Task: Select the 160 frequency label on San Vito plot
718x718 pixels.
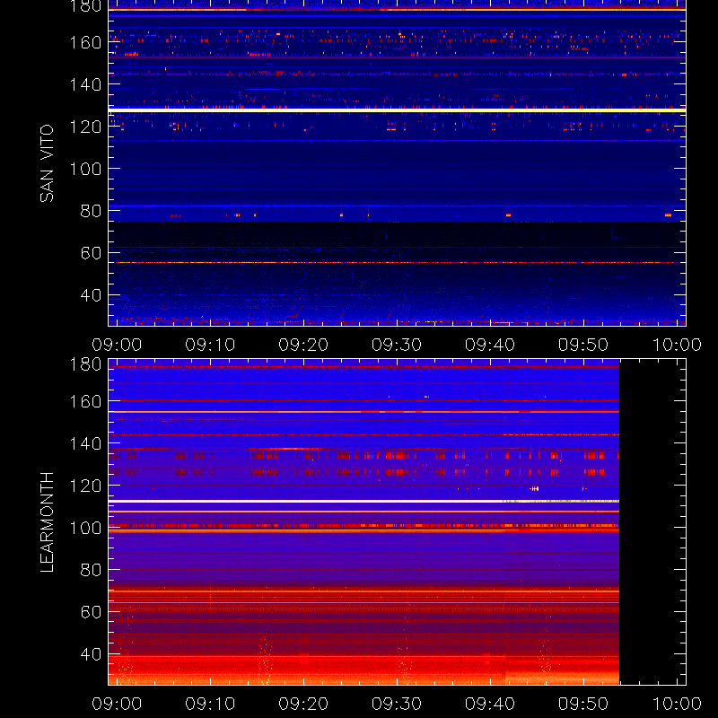Action: tap(85, 42)
